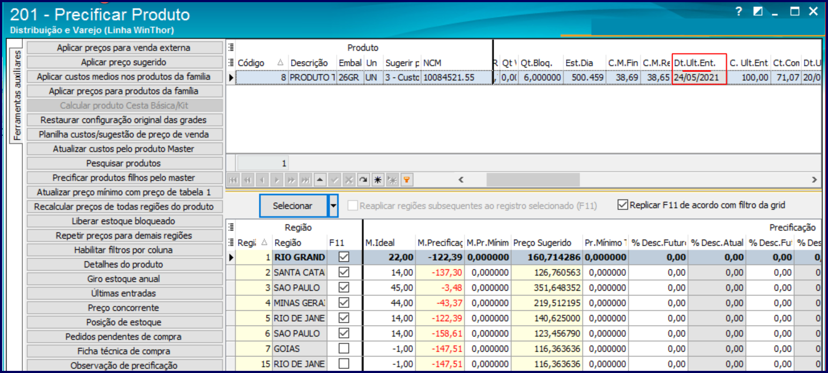
Task: Click the product grid scroll-right arrow
Action: (x=815, y=180)
